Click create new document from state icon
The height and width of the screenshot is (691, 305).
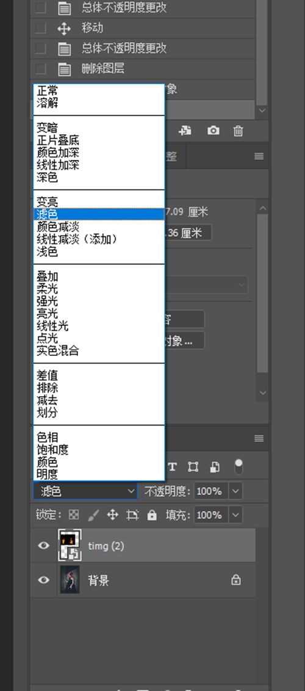(185, 131)
